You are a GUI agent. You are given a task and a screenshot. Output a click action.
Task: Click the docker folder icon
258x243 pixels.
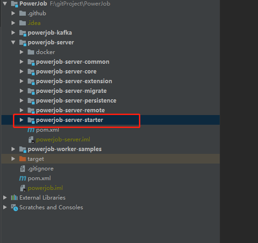[x=31, y=52]
